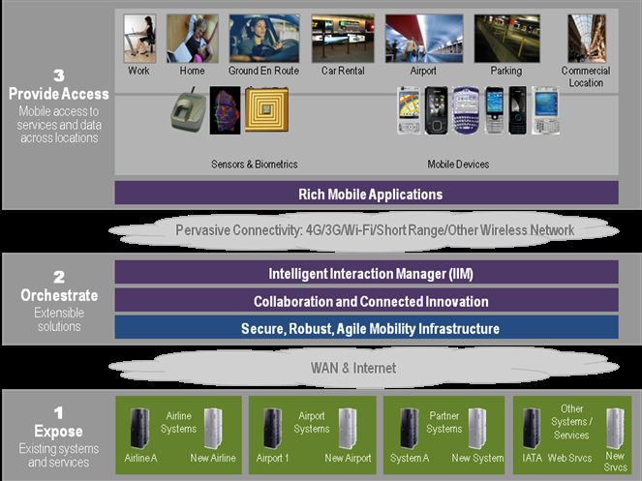Image resolution: width=642 pixels, height=481 pixels.
Task: Click the dark server above System A
Action: point(409,428)
